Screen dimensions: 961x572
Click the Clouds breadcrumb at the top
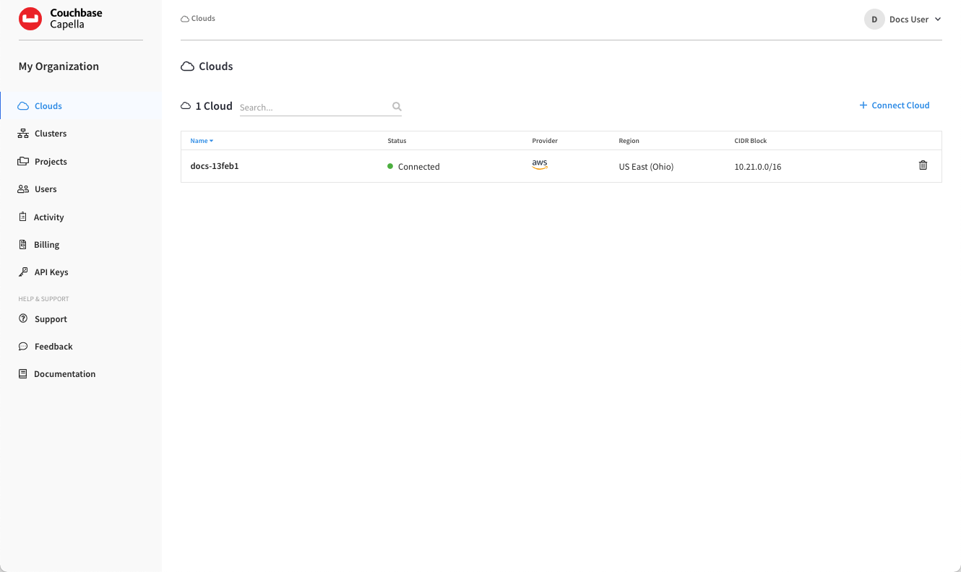[x=198, y=18]
